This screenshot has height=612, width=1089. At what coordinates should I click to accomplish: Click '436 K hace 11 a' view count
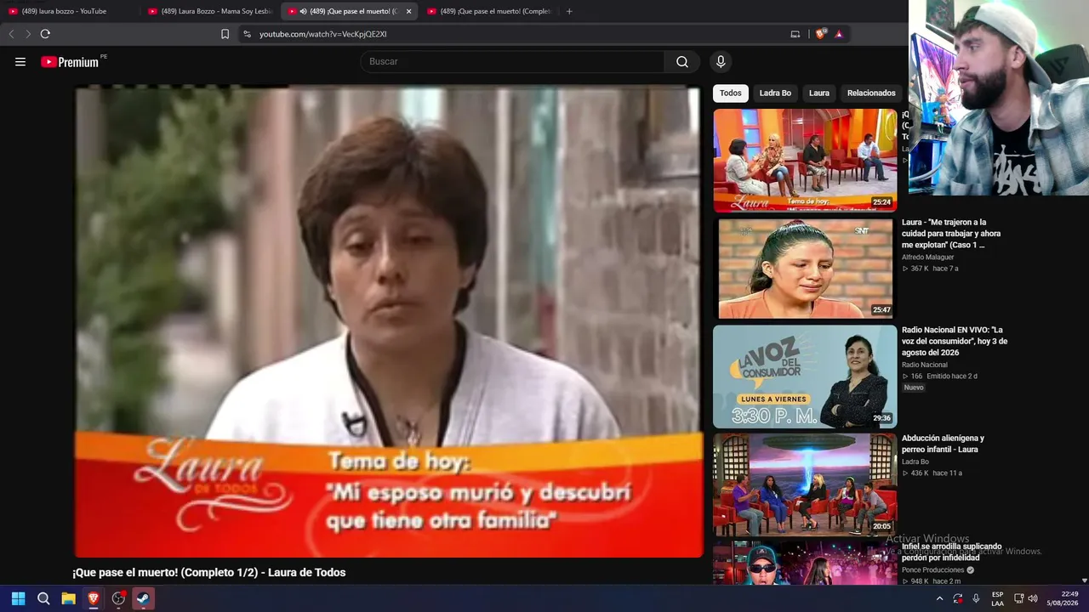[932, 473]
